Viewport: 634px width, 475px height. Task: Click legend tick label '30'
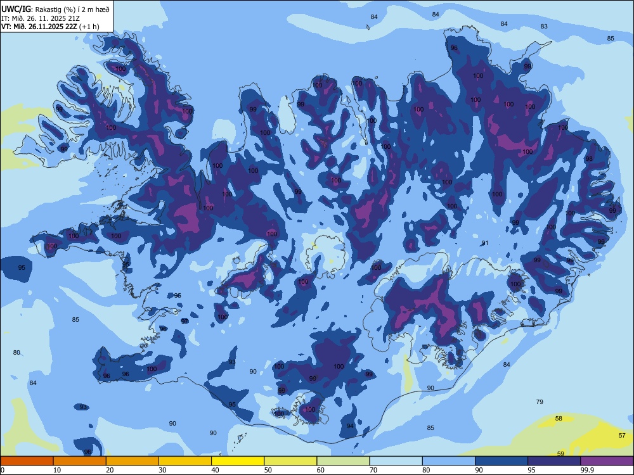[162, 470]
